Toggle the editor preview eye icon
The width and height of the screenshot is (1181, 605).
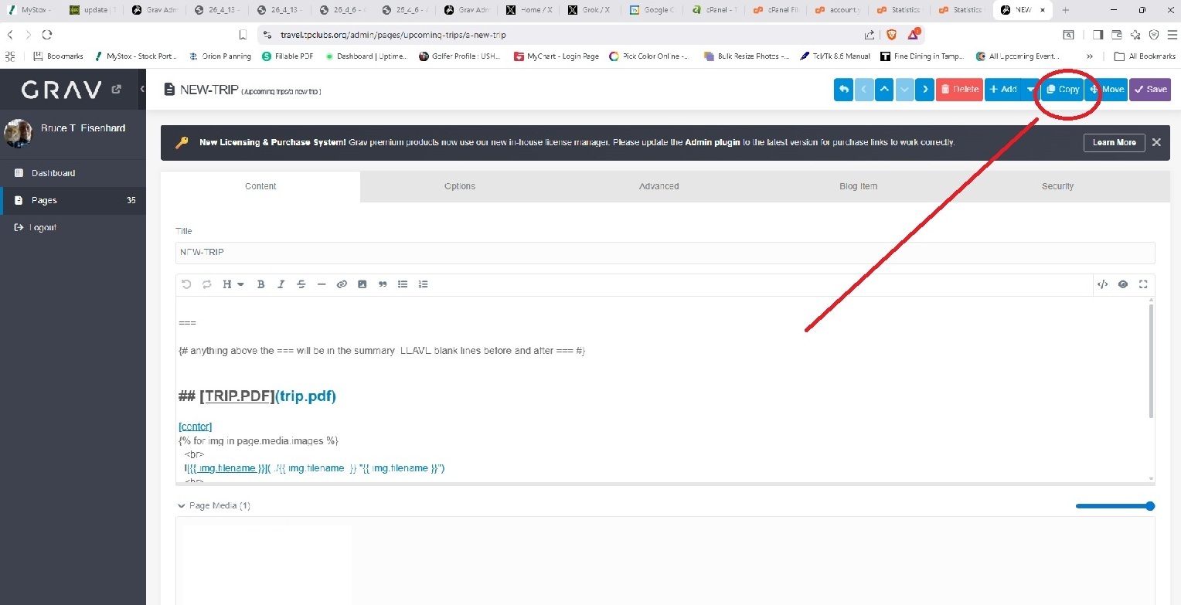click(x=1123, y=284)
